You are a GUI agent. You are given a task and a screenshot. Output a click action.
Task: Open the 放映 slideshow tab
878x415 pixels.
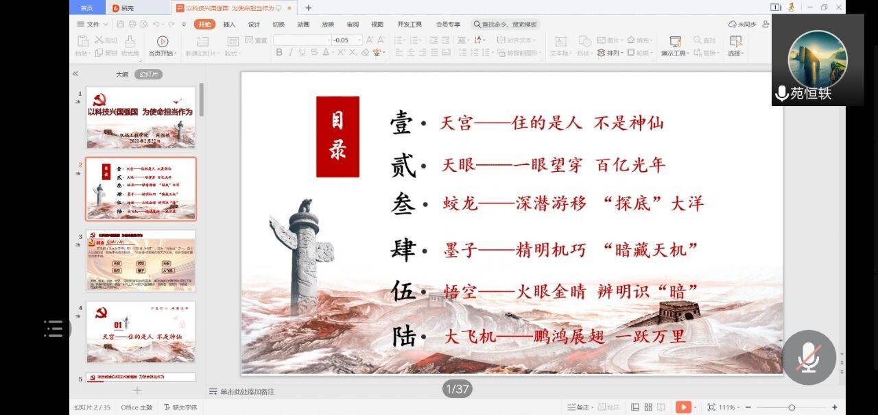(x=328, y=25)
